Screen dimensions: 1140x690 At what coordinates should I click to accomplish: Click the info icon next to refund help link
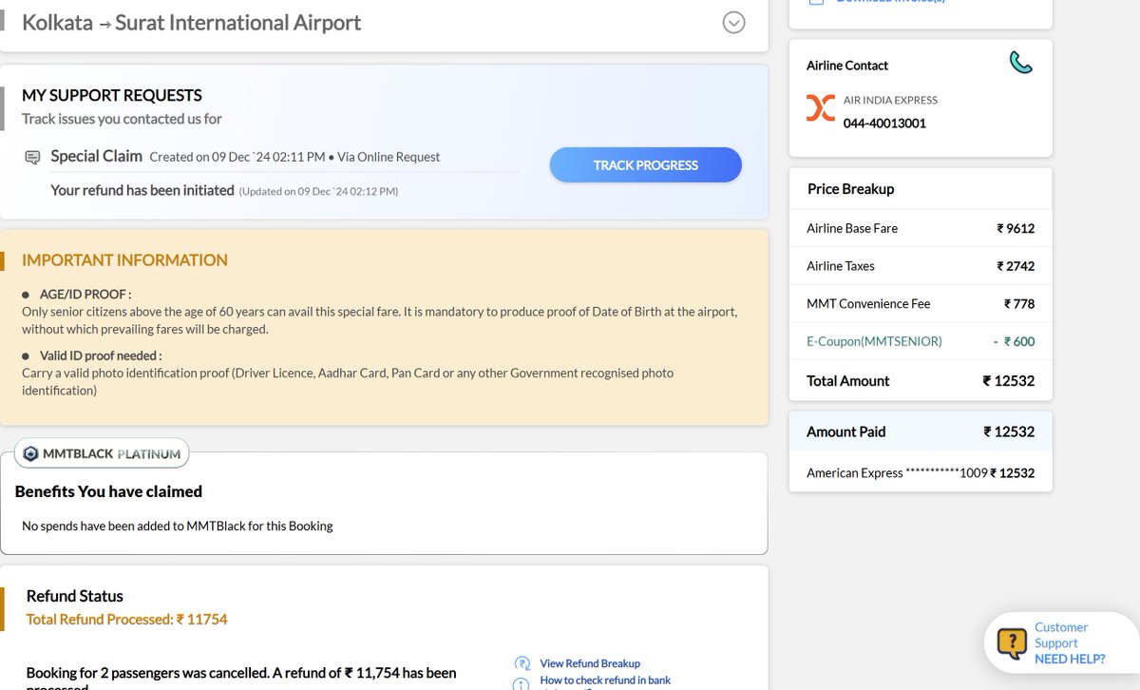tap(522, 682)
